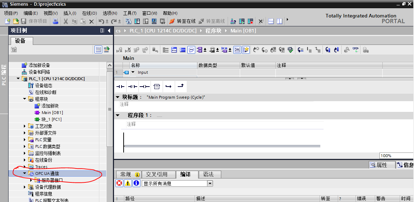Viewport: 414px width, 202px height.
Task: Toggle project tree overview view button
Action: pyautogui.click(x=98, y=50)
